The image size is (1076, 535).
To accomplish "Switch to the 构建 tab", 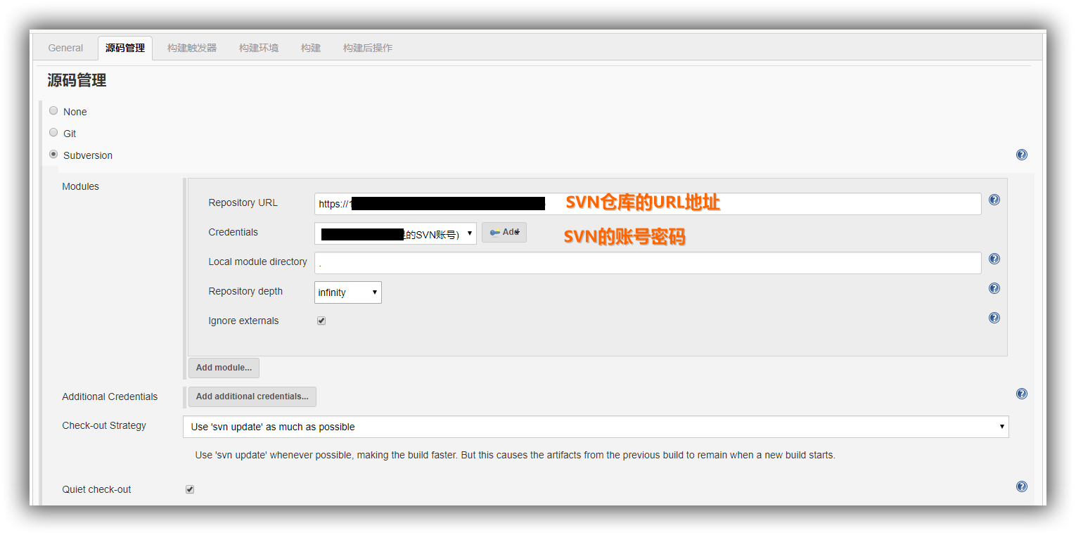I will pyautogui.click(x=311, y=48).
